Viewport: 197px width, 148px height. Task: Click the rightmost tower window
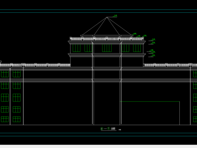pyautogui.click(x=137, y=48)
